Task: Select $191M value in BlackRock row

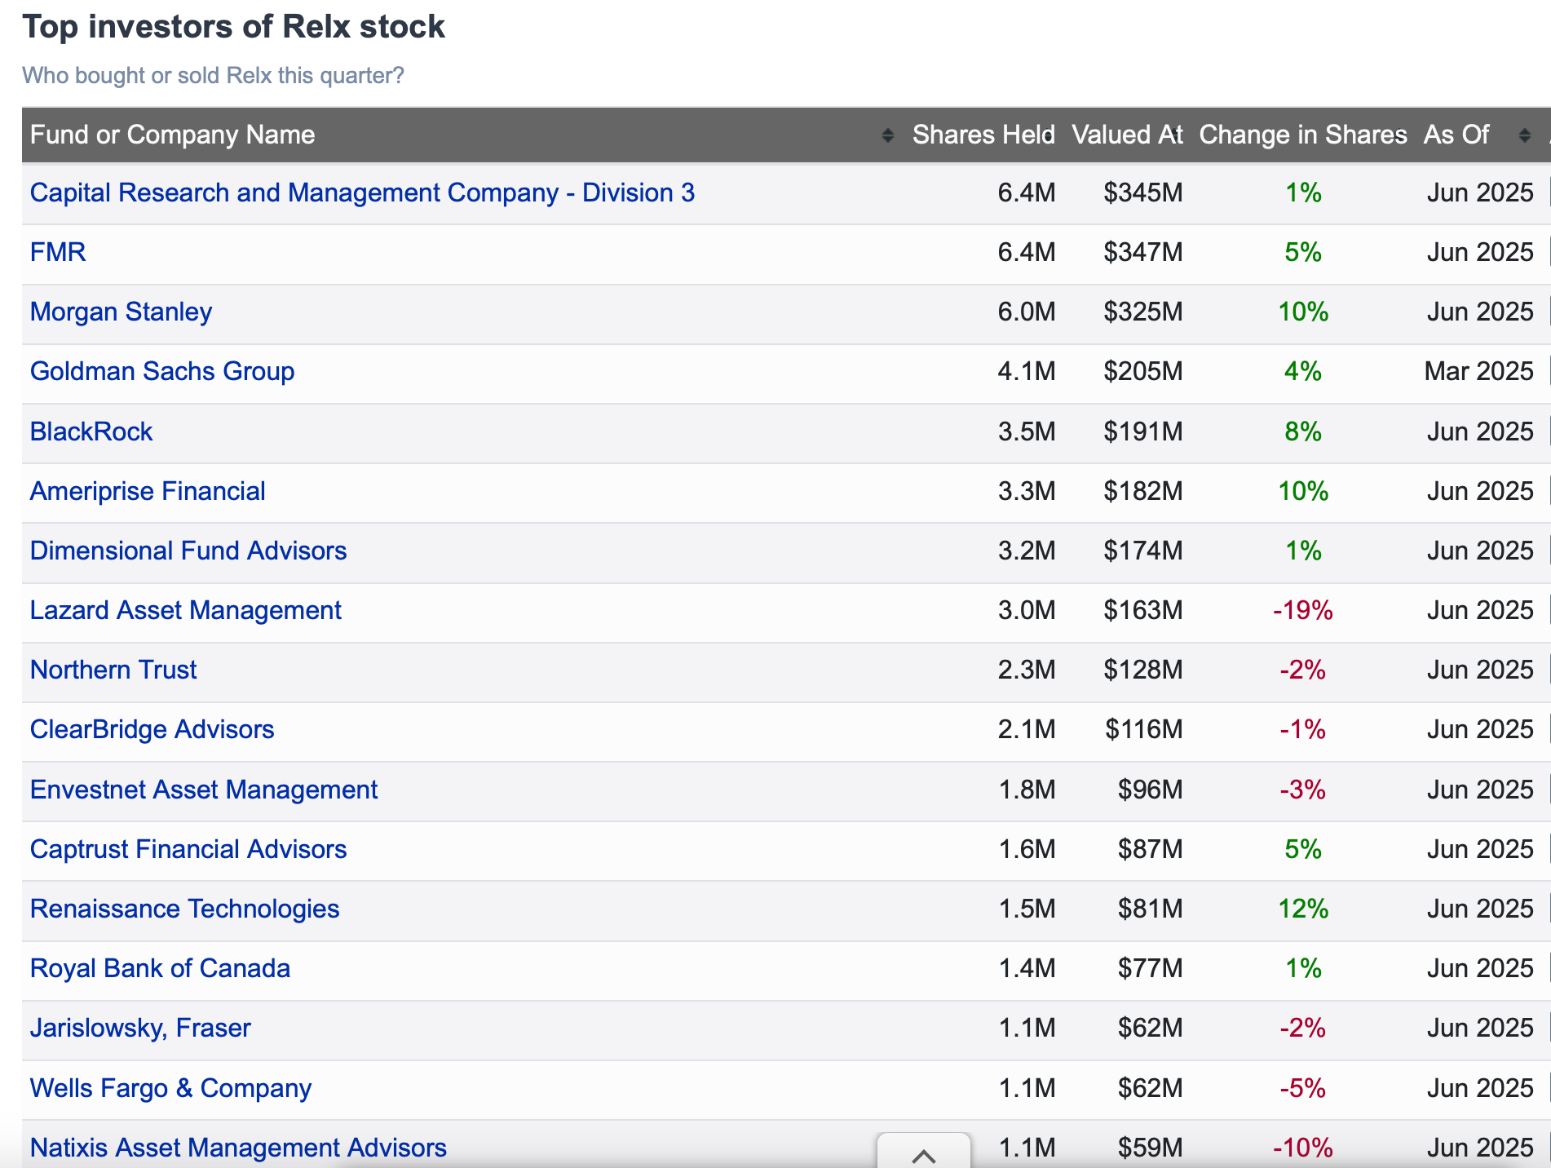Action: click(1143, 431)
